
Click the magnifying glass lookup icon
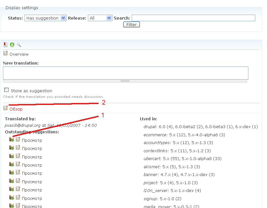click(x=19, y=45)
